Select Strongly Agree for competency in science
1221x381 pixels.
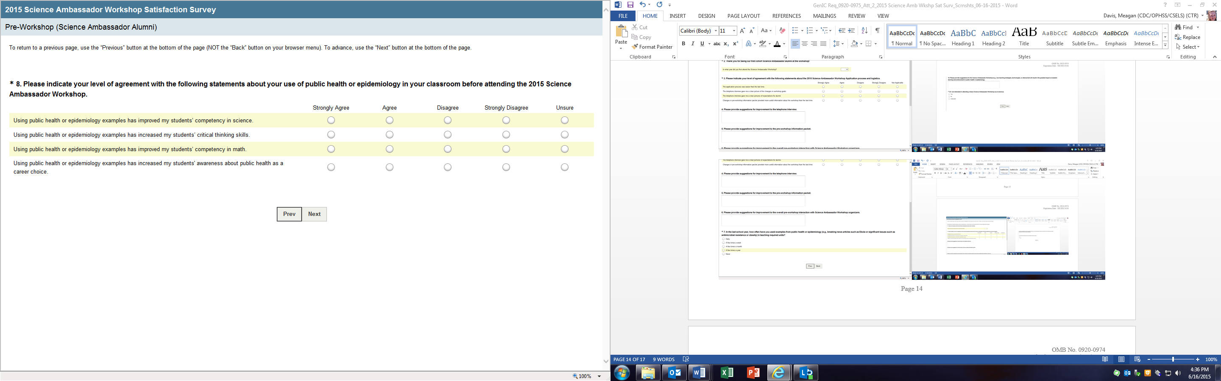click(331, 121)
